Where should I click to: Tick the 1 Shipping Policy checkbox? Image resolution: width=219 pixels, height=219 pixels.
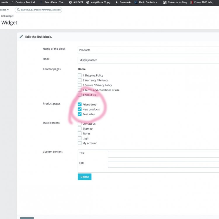[x=80, y=75]
